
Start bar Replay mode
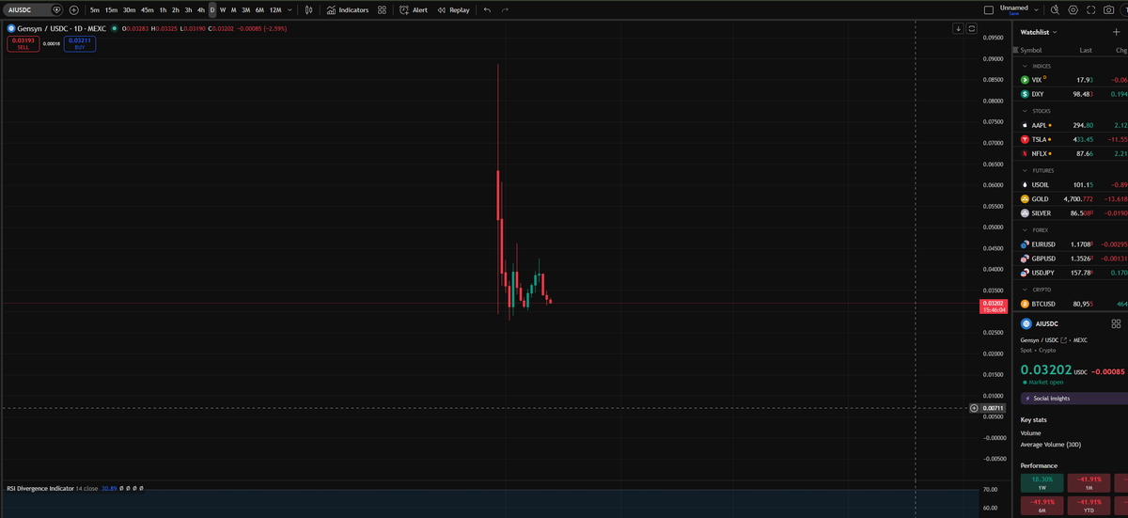click(454, 9)
